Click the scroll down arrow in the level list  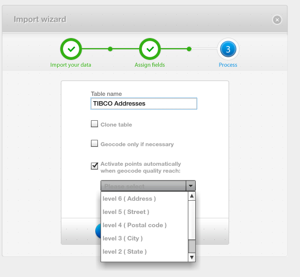[192, 257]
